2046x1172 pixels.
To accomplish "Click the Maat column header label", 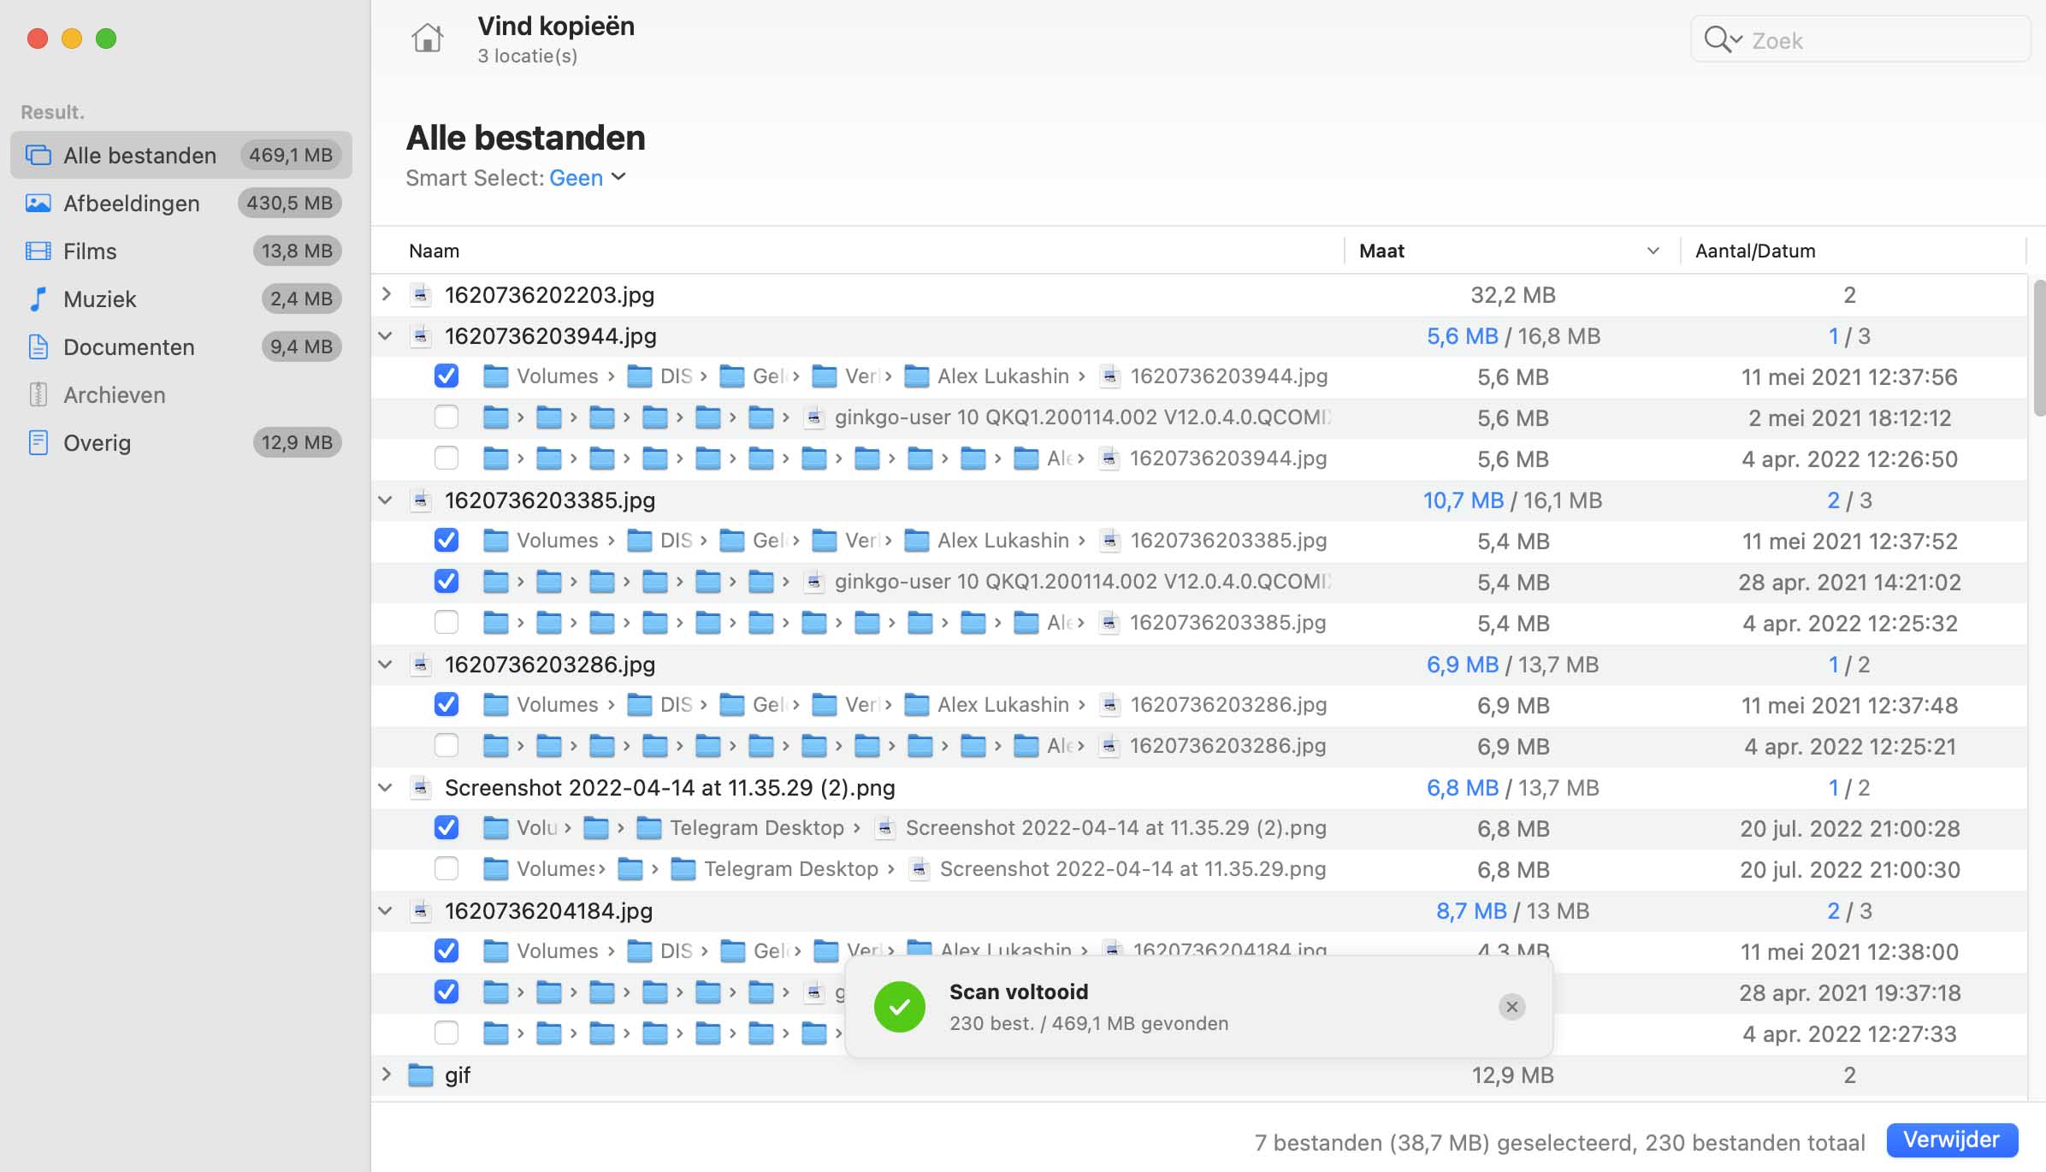I will [x=1381, y=251].
